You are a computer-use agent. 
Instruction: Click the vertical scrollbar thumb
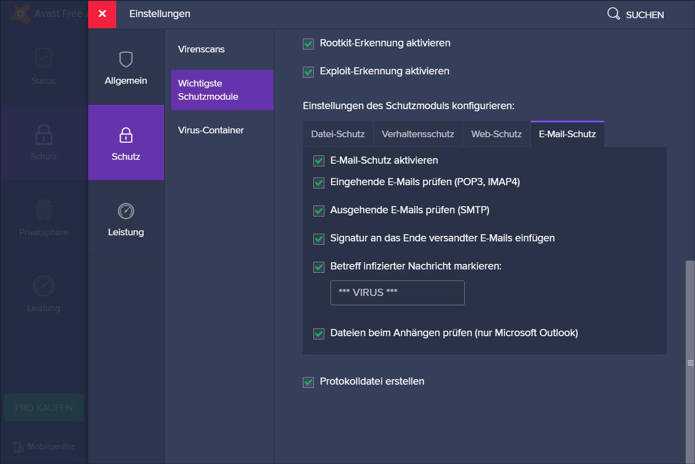(x=690, y=362)
